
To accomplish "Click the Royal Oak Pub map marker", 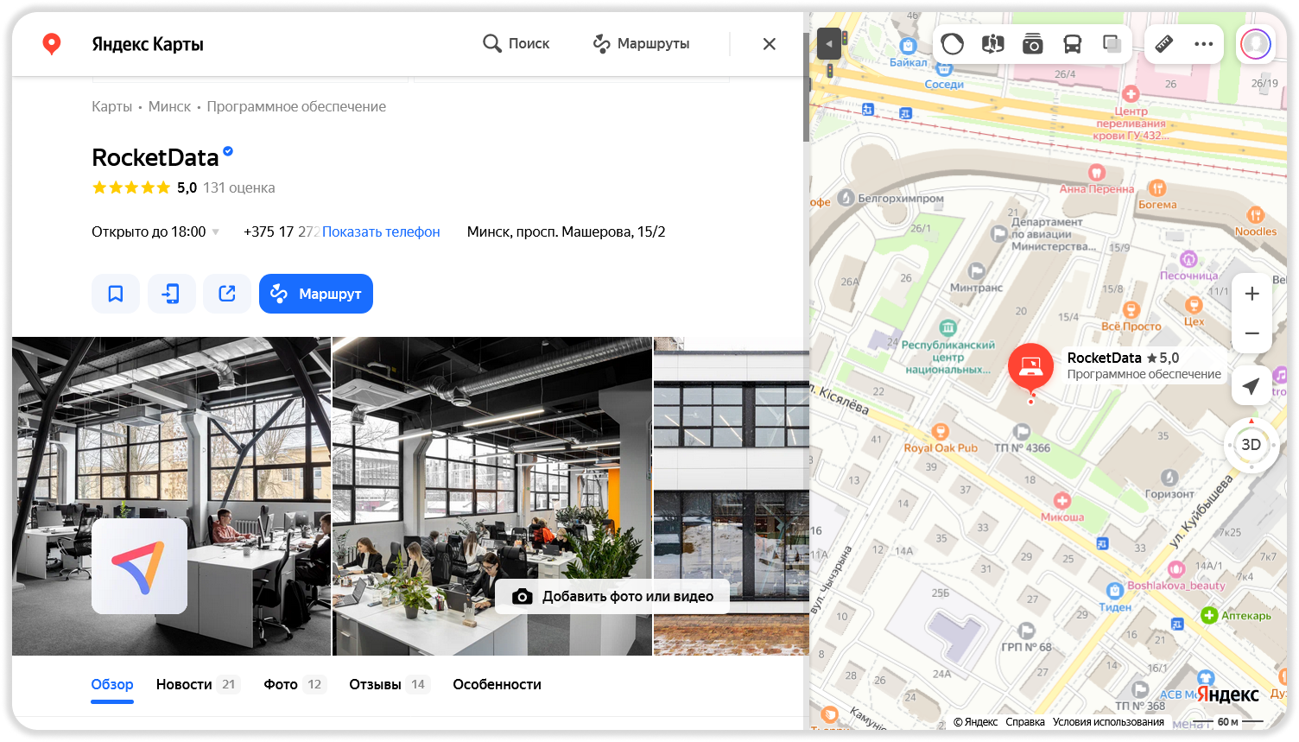I will (941, 432).
